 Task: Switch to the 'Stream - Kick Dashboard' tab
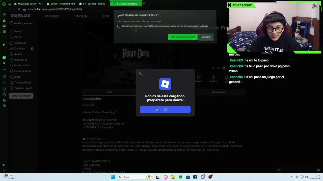(61, 4)
